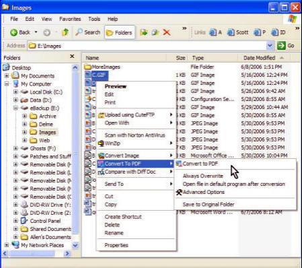
Task: Toggle the Folders toolbar button
Action: tap(120, 32)
